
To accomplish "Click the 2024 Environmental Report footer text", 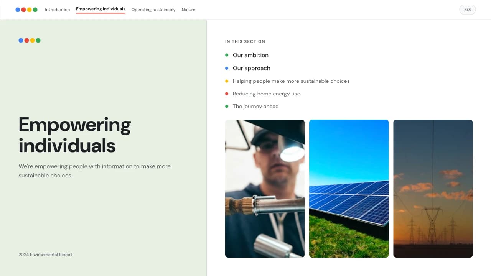I will point(45,255).
